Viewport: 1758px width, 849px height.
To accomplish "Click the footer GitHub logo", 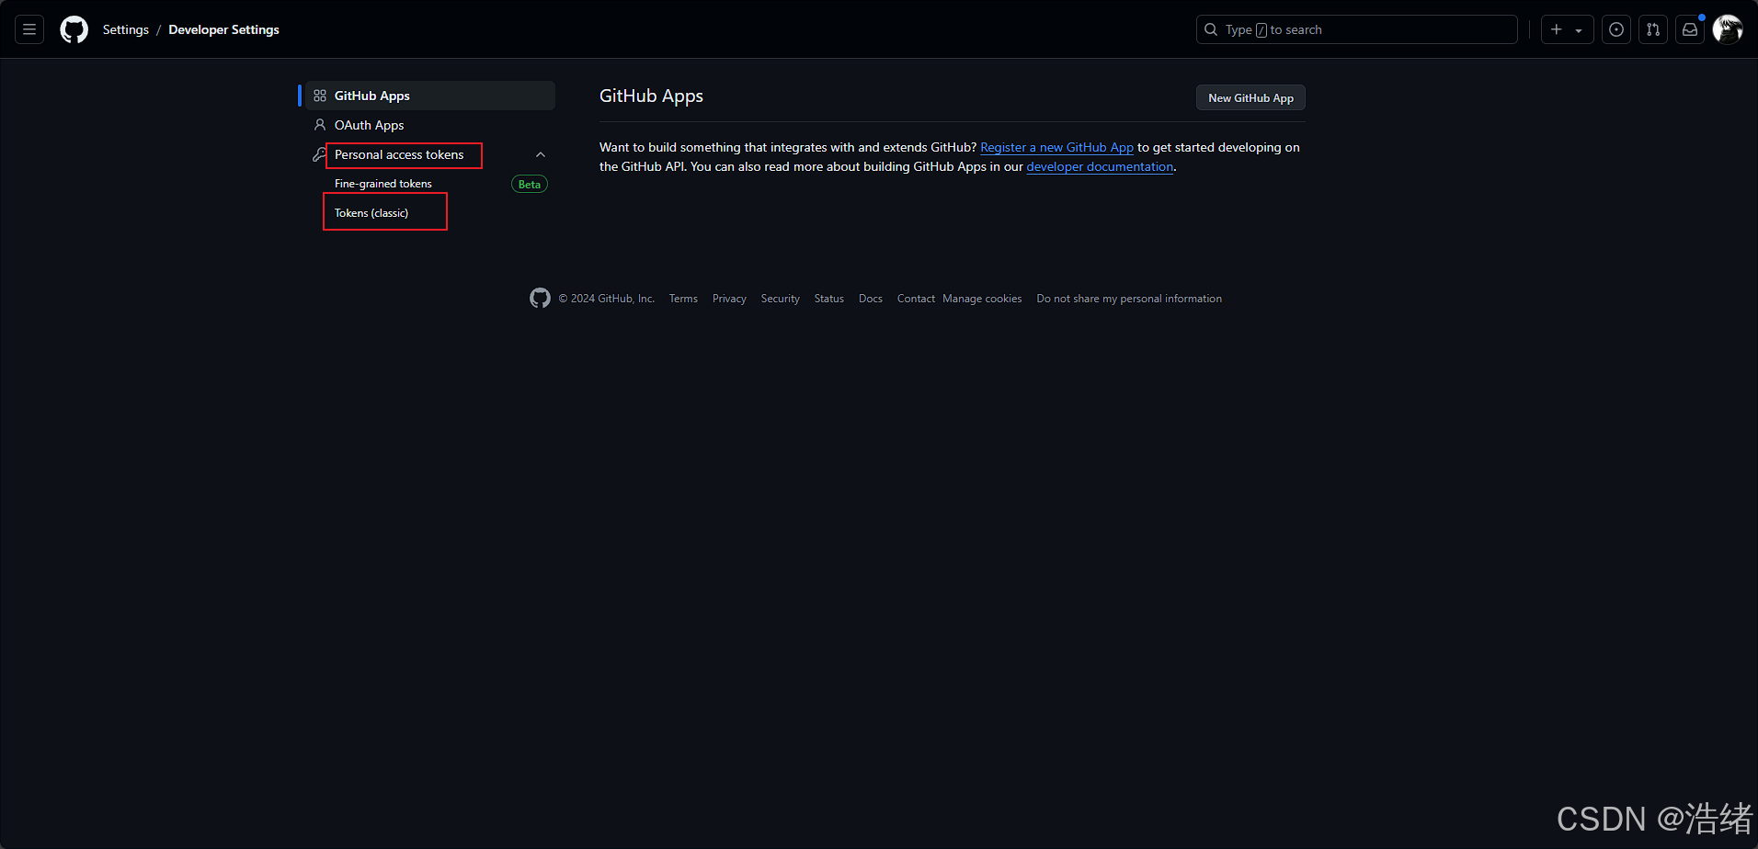I will tap(540, 299).
